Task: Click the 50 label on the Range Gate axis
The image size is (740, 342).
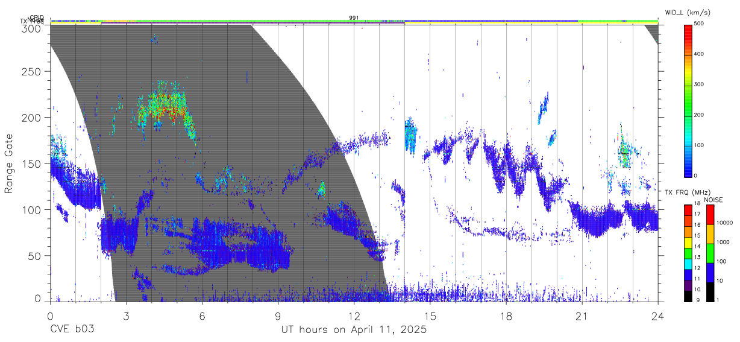Action: 35,256
